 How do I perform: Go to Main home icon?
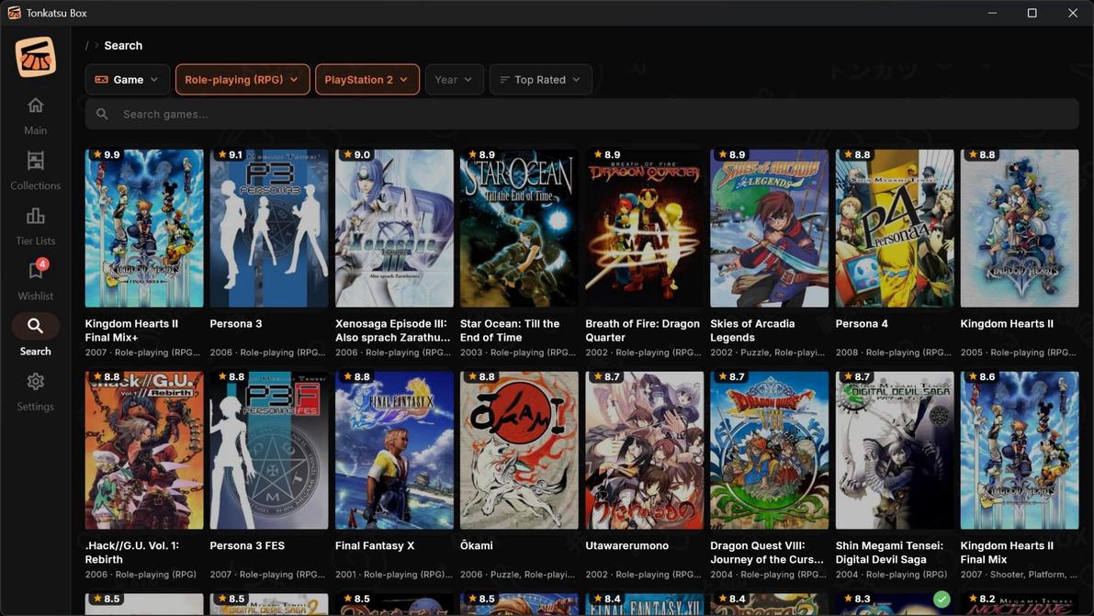(x=35, y=106)
